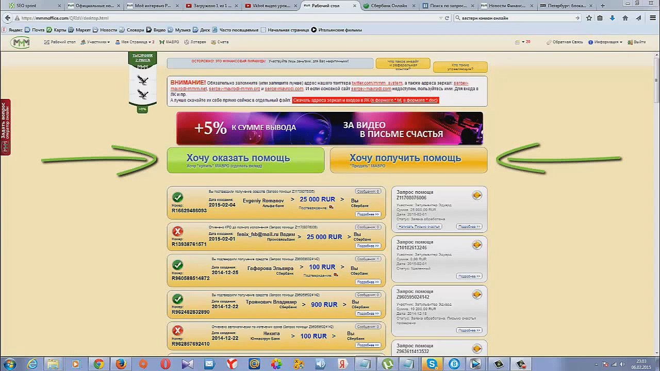The width and height of the screenshot is (660, 371).
Task: Click green check status icon for order R962482832890
Action: click(x=178, y=299)
